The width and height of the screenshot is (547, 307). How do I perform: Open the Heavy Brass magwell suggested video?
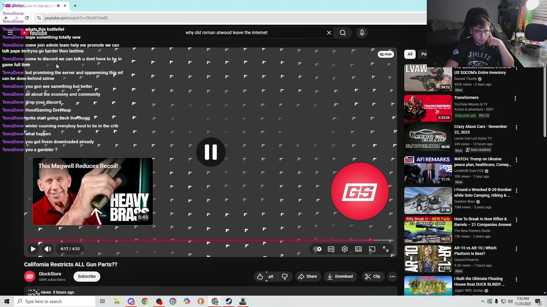[93, 191]
